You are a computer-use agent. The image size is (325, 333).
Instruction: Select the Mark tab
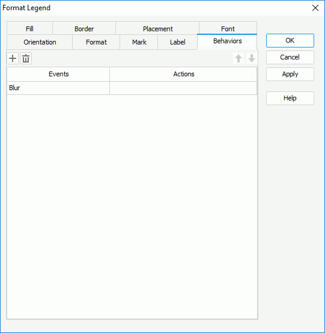pyautogui.click(x=139, y=42)
